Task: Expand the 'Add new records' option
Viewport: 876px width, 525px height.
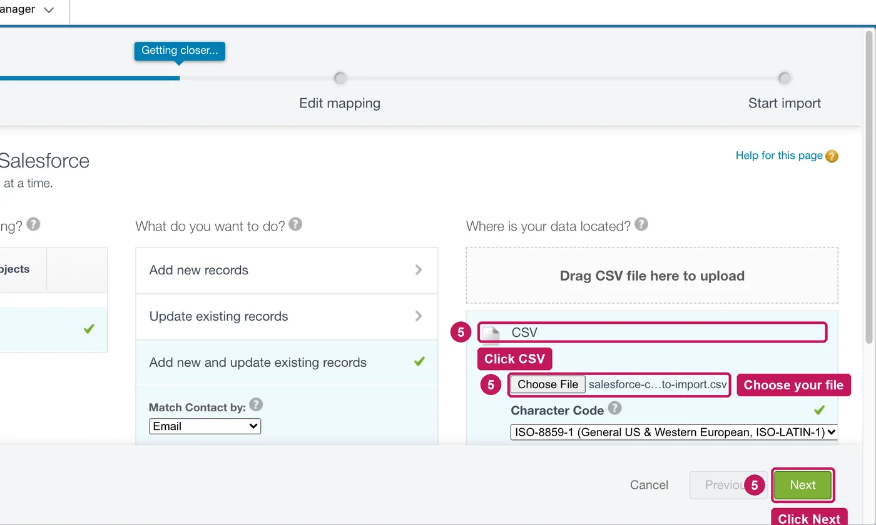Action: 287,270
